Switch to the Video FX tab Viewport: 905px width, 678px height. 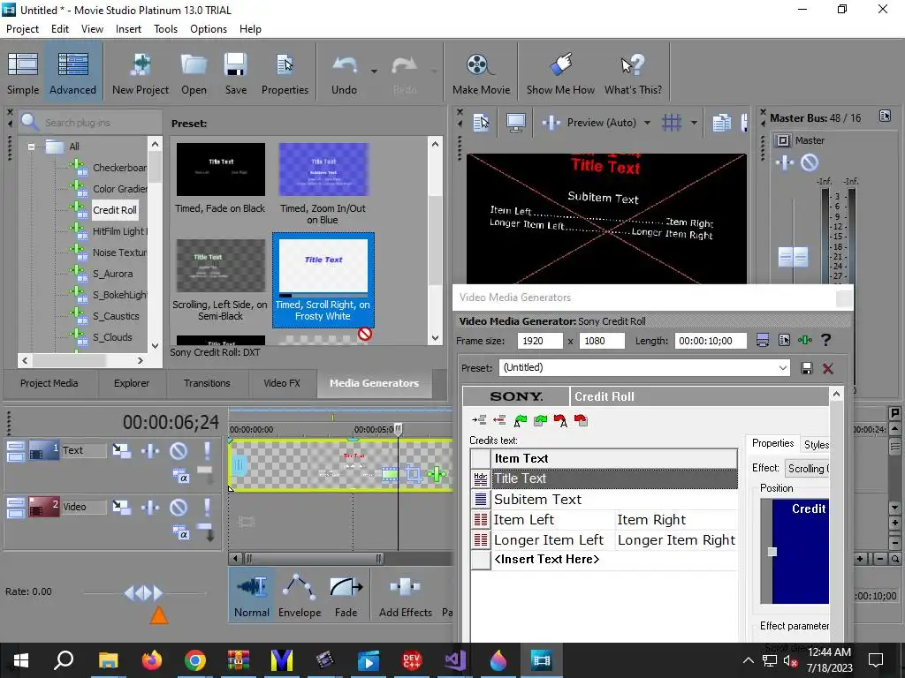(x=282, y=383)
